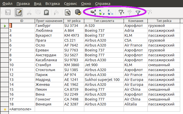Open Find Record magnifier icon
The height and width of the screenshot is (114, 183).
(x=68, y=12)
